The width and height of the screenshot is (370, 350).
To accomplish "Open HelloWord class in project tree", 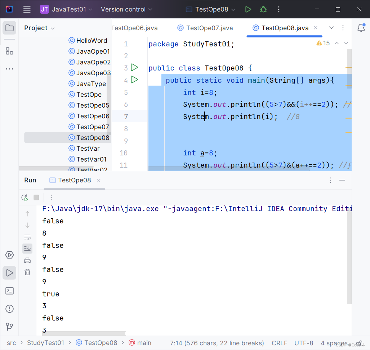I will (x=88, y=41).
